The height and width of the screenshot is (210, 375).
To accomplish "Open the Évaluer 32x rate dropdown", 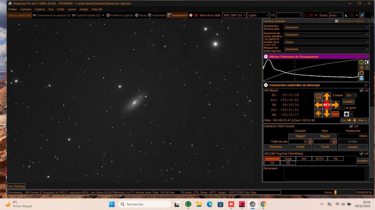I will click(x=351, y=95).
